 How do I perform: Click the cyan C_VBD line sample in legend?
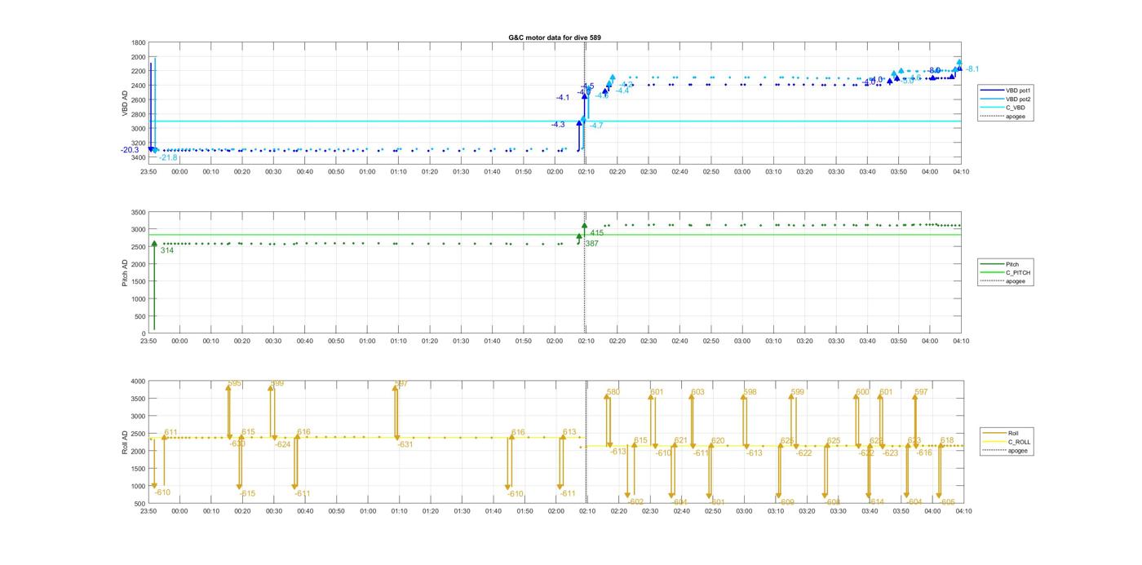pyautogui.click(x=994, y=108)
